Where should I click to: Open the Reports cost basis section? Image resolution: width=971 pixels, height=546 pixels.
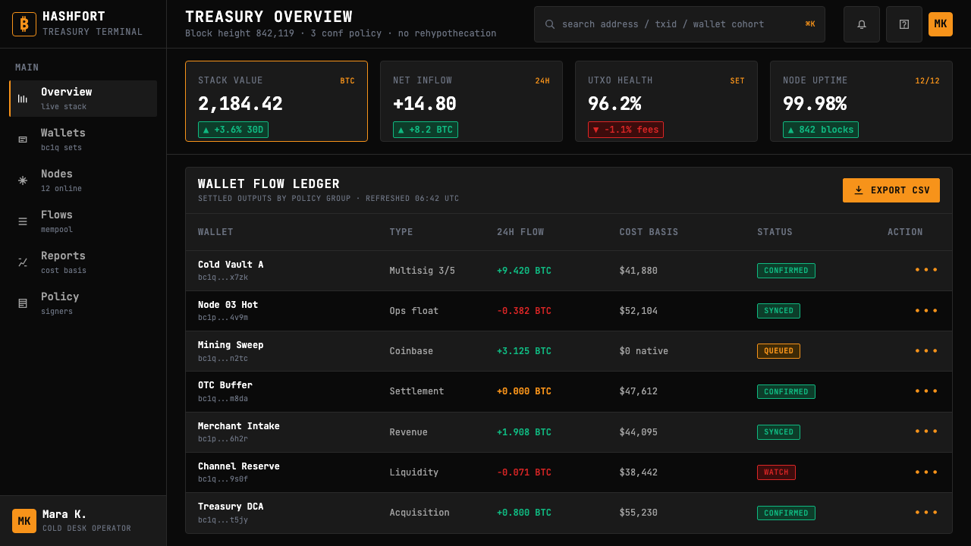click(x=83, y=262)
